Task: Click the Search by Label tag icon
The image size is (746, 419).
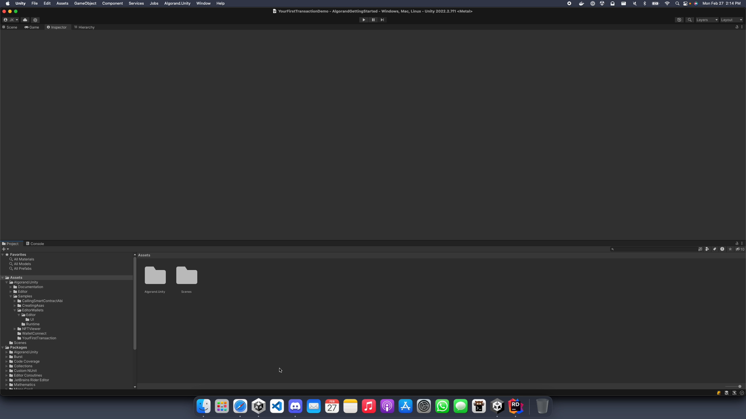Action: pyautogui.click(x=715, y=249)
